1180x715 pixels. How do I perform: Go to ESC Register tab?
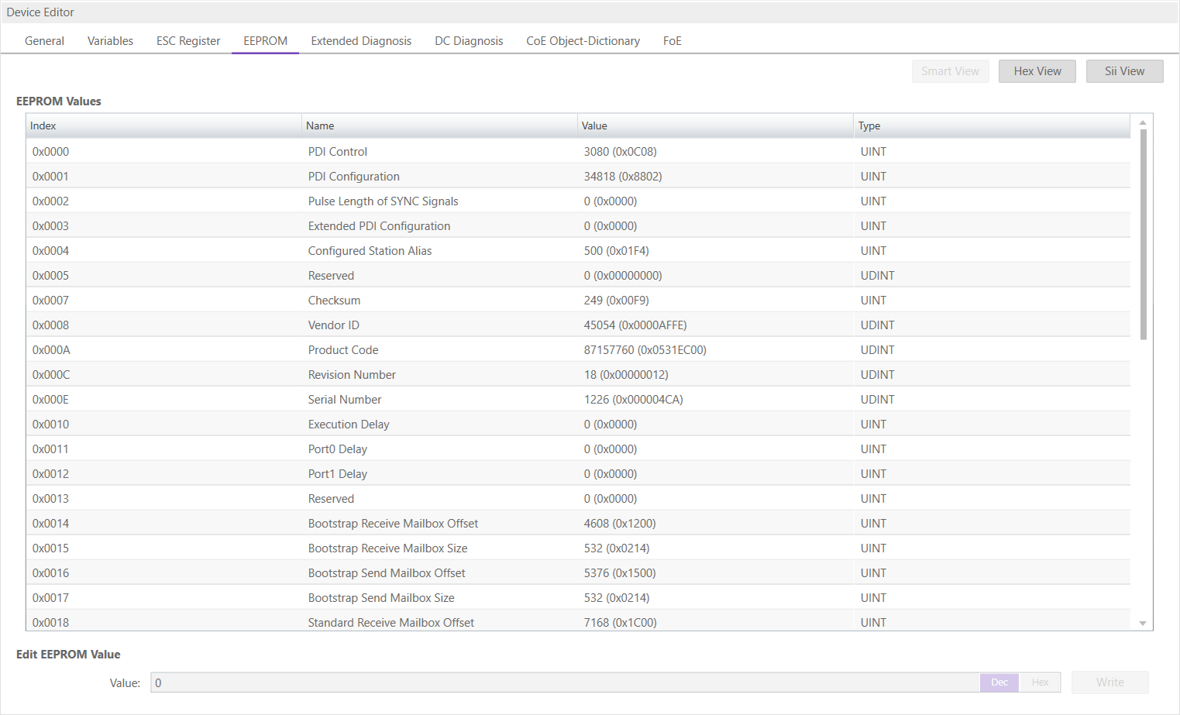pyautogui.click(x=188, y=41)
